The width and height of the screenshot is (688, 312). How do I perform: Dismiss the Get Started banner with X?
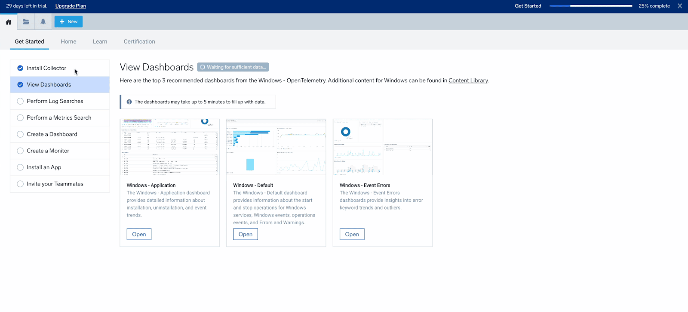click(x=680, y=6)
